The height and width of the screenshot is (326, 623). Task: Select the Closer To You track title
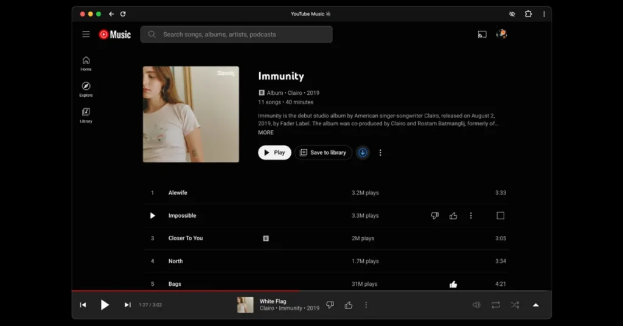click(186, 238)
